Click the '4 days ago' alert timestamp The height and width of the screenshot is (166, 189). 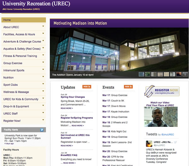pos(9,143)
